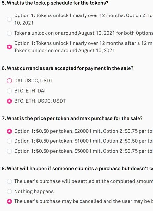Click the "BTC, ETH, DAI" label text
Screen dimensions: 153x211
pyautogui.click(x=30, y=91)
